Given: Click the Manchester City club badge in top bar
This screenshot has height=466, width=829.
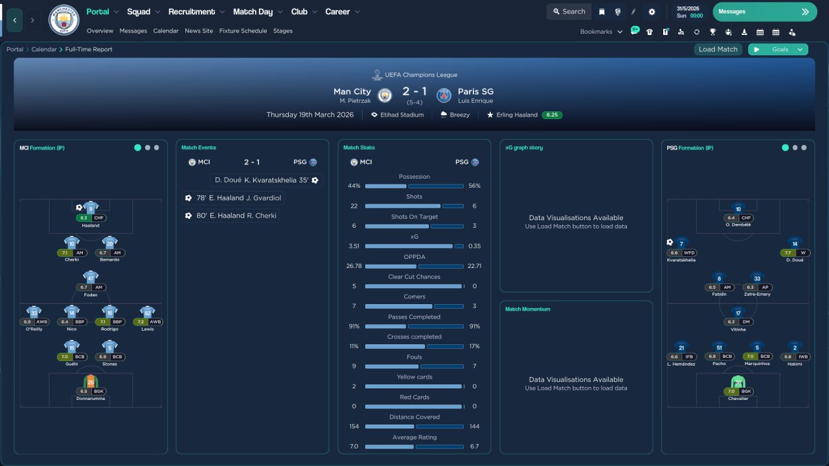Looking at the screenshot, I should click(x=63, y=20).
